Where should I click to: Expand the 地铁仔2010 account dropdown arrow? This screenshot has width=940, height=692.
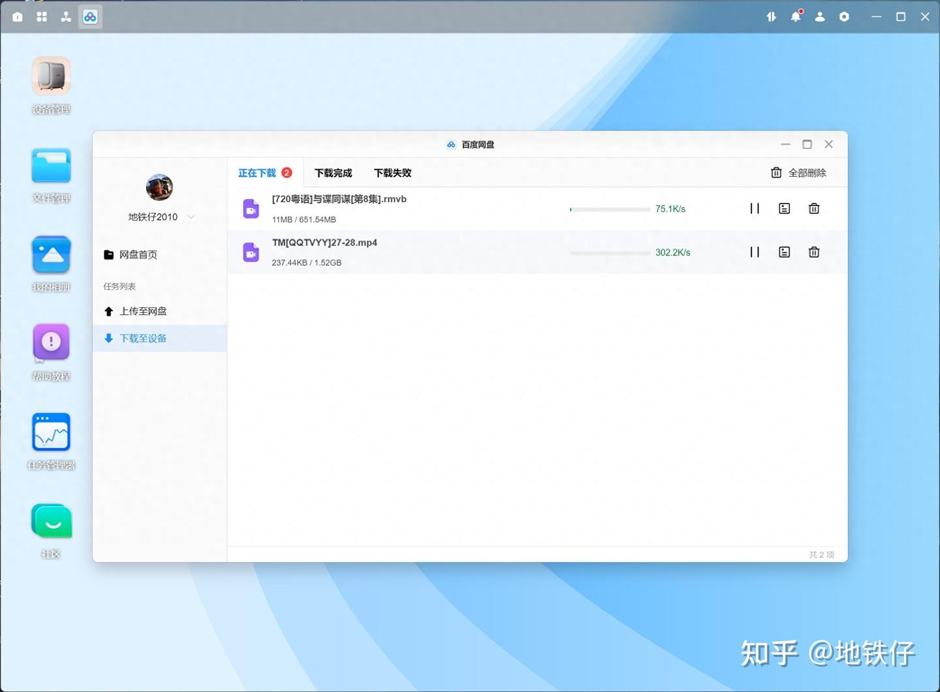click(x=191, y=217)
